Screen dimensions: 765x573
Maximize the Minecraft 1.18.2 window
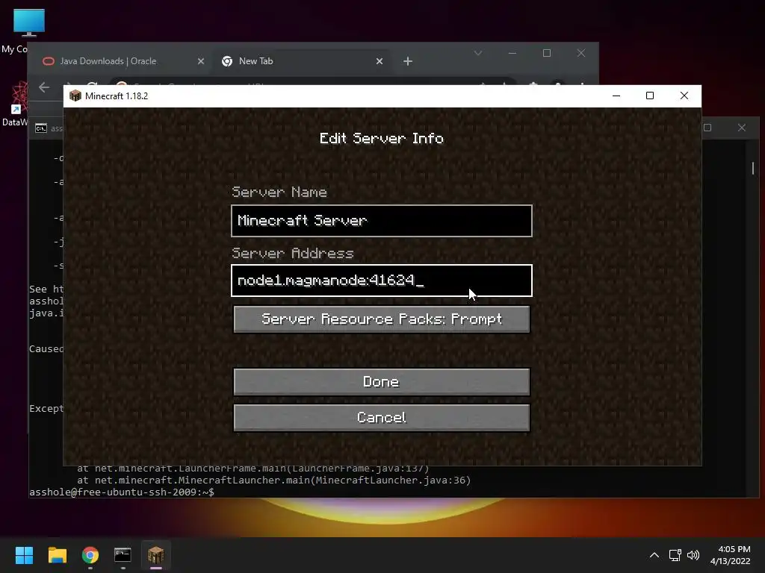(x=650, y=96)
